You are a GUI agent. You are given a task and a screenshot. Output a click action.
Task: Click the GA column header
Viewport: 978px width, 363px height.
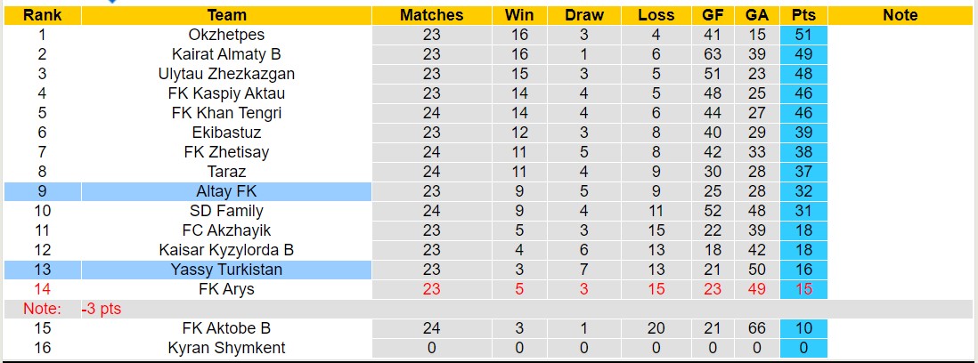click(x=757, y=15)
